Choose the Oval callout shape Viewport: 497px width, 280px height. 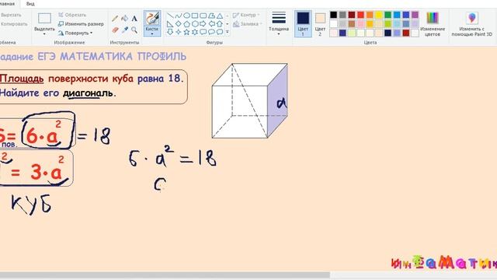(x=211, y=32)
